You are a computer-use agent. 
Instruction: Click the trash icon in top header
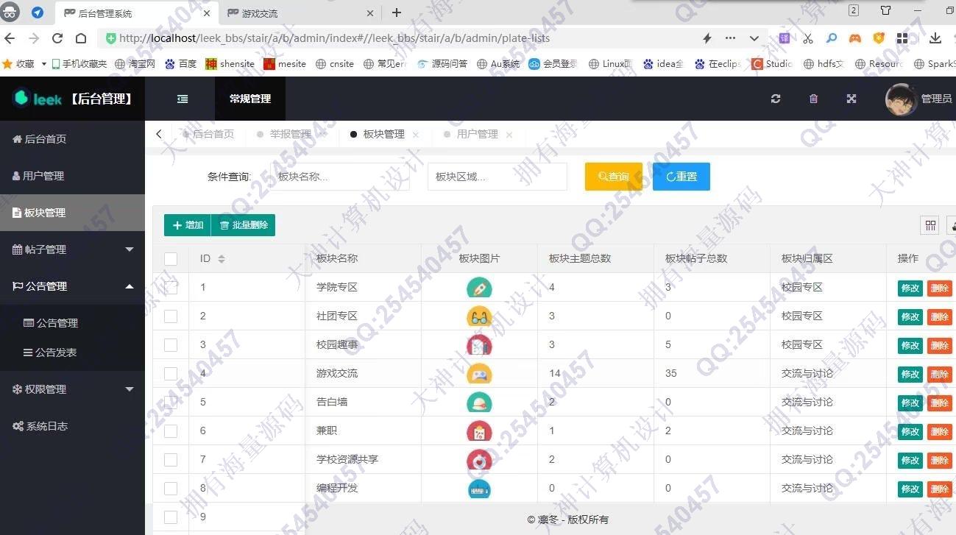pyautogui.click(x=813, y=99)
